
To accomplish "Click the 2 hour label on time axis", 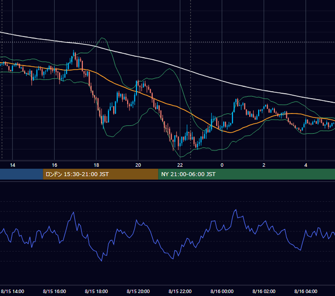I will (264, 165).
